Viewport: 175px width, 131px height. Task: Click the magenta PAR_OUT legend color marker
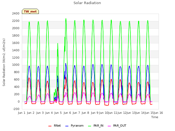point(109,126)
